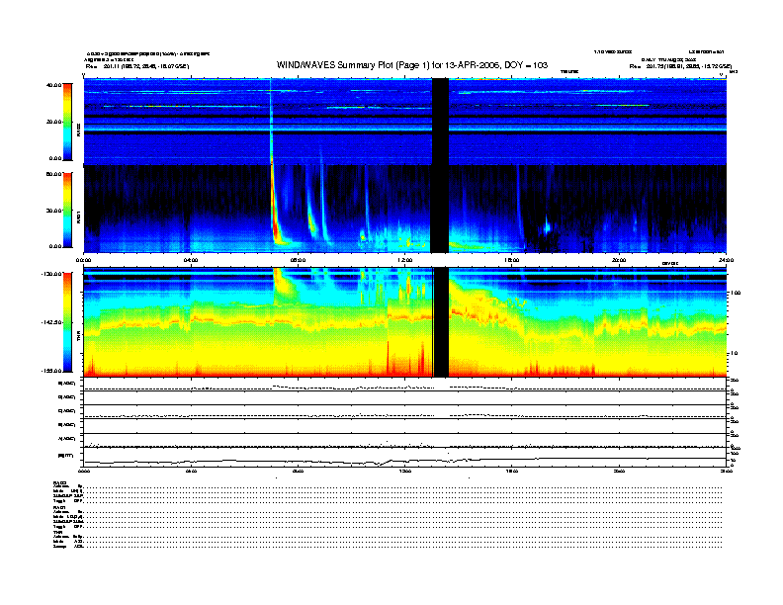783x605 pixels.
Task: Click the 16:00 time label below RAD1 spectrogram
Action: tap(512, 260)
